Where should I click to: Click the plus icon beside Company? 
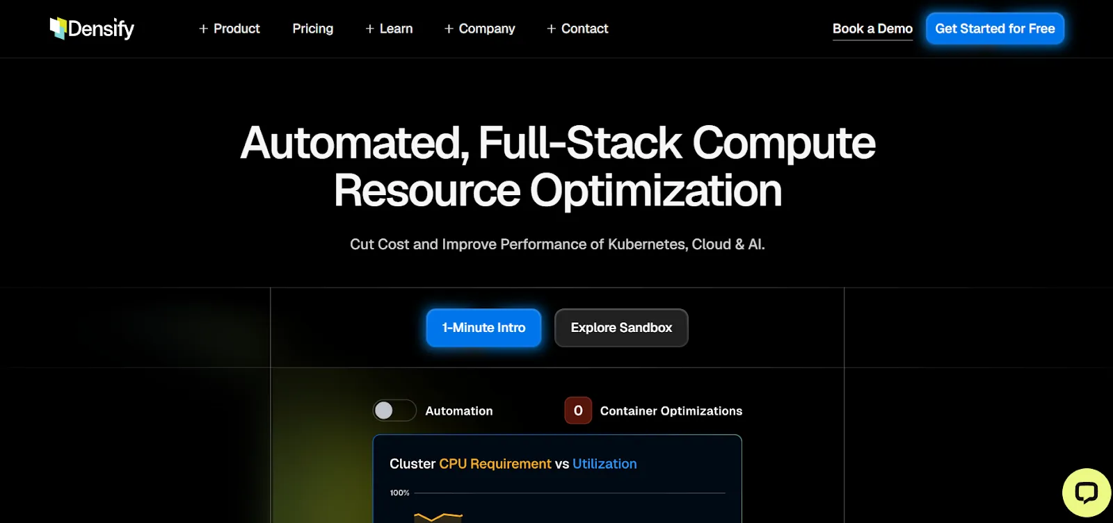pos(449,28)
